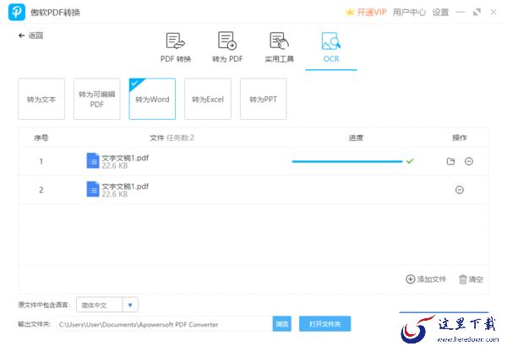The height and width of the screenshot is (346, 507).
Task: Click the VIP crown icon
Action: pyautogui.click(x=350, y=12)
